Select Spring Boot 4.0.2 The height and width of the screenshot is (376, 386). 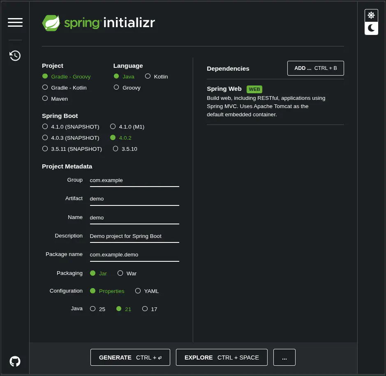click(x=121, y=138)
